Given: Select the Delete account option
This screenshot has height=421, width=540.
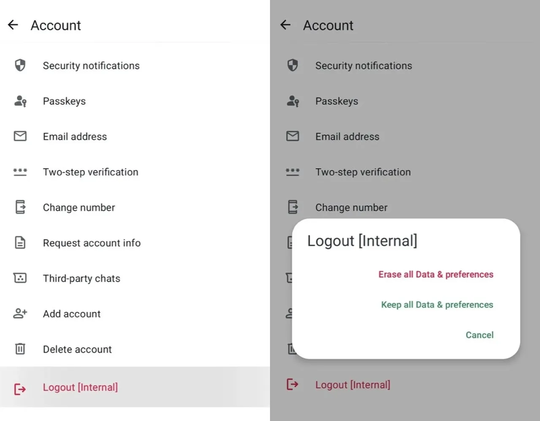Looking at the screenshot, I should tap(77, 349).
